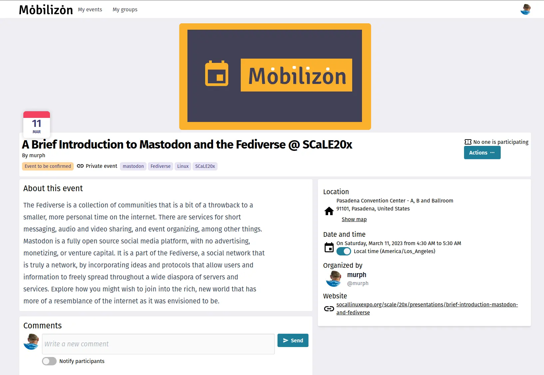Click the avatar beside the comment box
Image resolution: width=544 pixels, height=375 pixels.
[x=31, y=342]
